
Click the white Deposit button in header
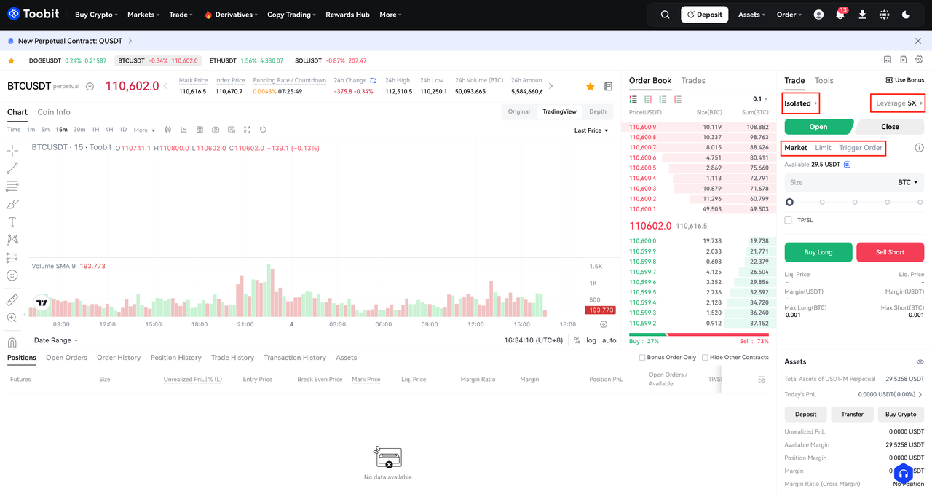click(x=704, y=15)
